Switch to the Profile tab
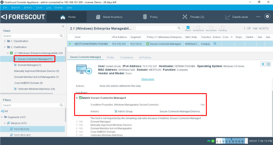This screenshot has height=145, width=273. tap(110, 58)
